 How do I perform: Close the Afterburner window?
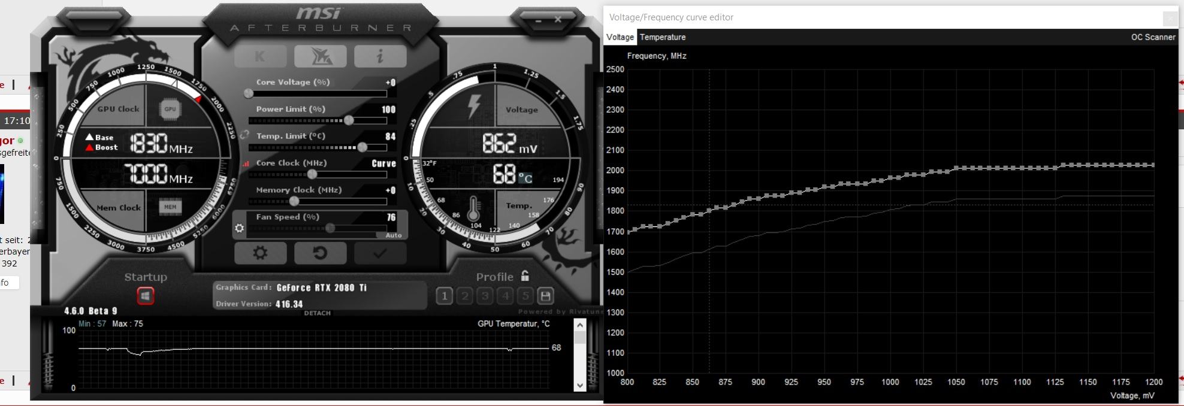click(x=558, y=20)
